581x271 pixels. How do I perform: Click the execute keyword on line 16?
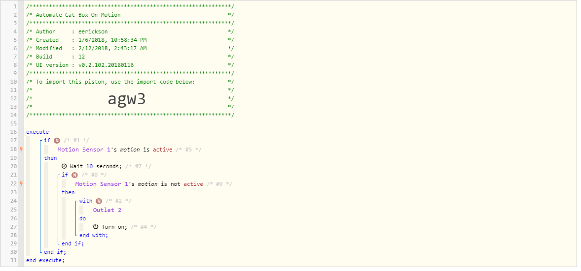[37, 132]
